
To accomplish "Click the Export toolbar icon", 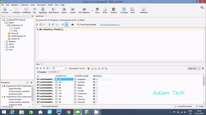I will point(64,11).
